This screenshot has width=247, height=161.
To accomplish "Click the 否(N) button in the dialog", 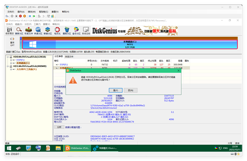I will (130, 90).
